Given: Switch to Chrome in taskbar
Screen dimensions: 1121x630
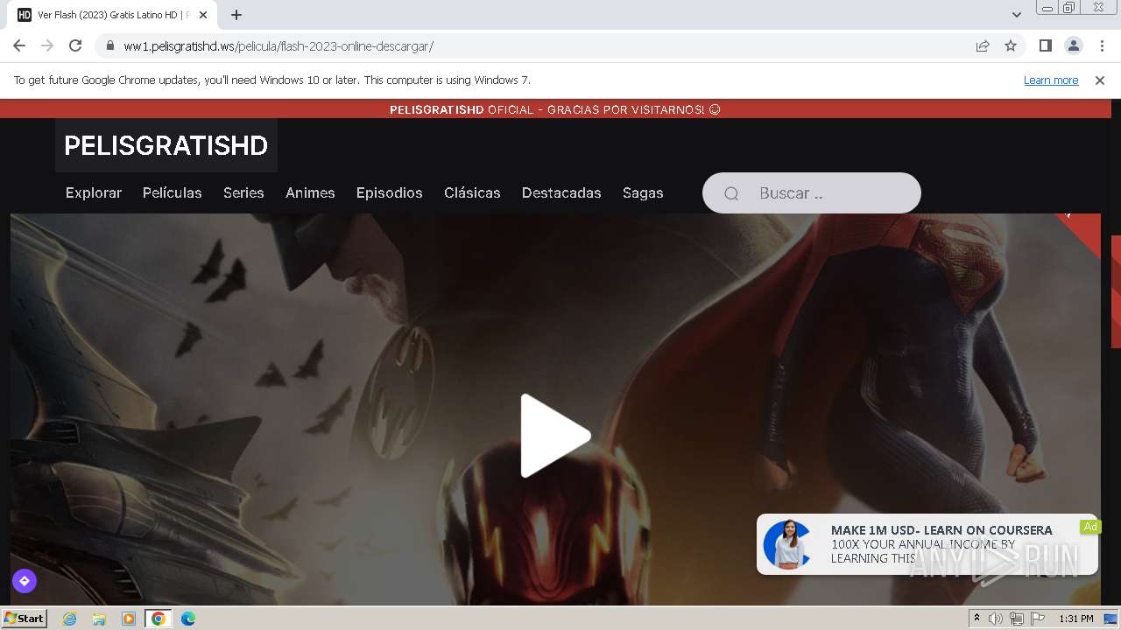Looking at the screenshot, I should pyautogui.click(x=159, y=619).
